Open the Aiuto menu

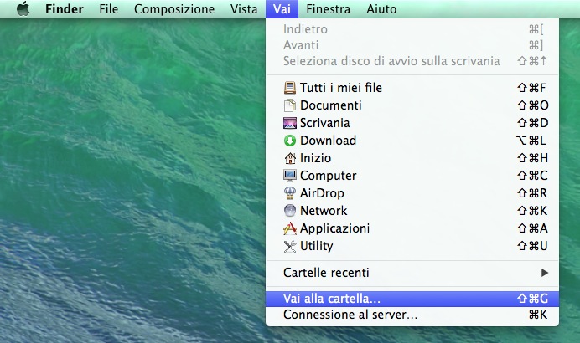click(381, 9)
